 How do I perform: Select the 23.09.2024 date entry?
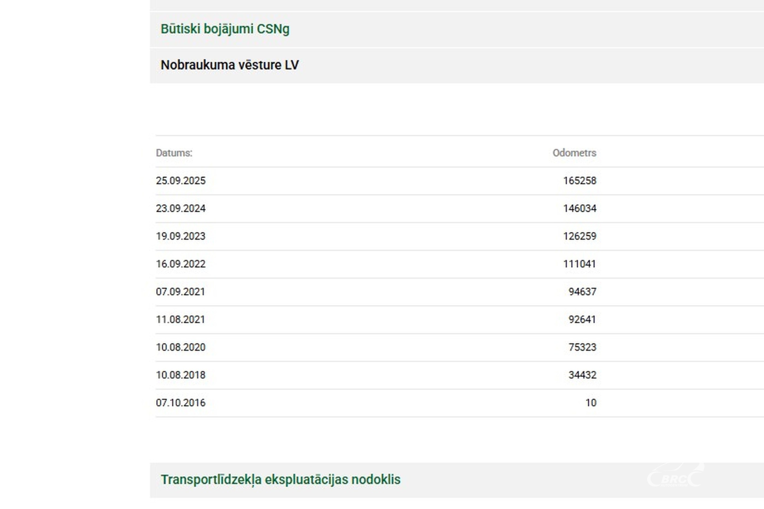pos(181,208)
